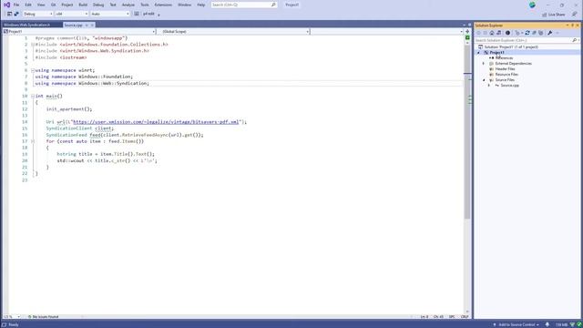Click the Back arrow in Solution Explorer toolbar
Screen dimensions: 583x328
pyautogui.click(x=478, y=33)
